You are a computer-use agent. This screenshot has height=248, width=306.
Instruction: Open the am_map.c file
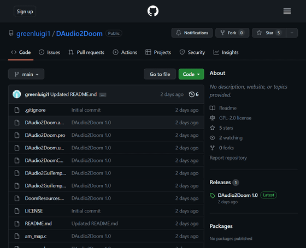(36, 236)
